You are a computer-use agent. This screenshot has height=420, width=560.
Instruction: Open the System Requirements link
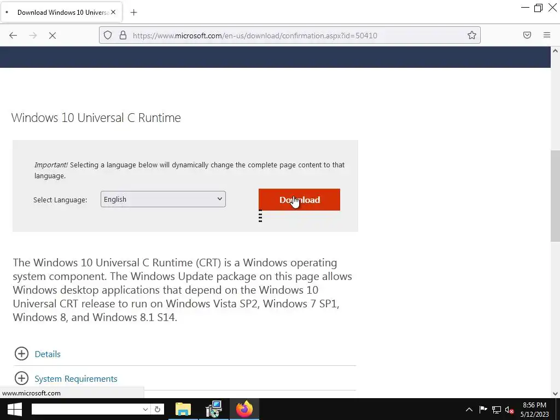(75, 378)
